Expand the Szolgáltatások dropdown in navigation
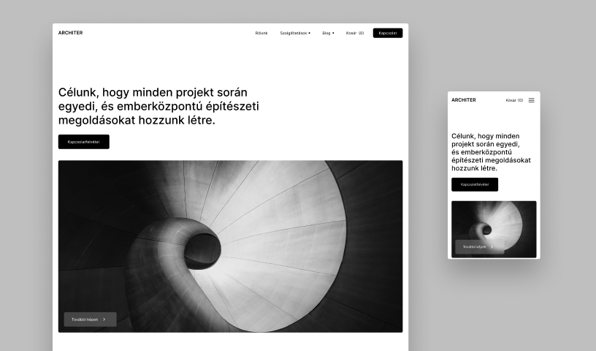 (295, 33)
